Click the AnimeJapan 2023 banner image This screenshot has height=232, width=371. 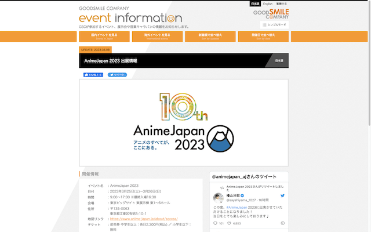pos(184,122)
